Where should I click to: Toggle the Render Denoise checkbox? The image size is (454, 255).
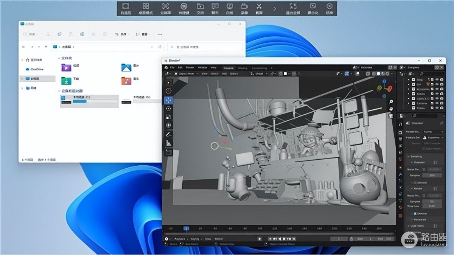pyautogui.click(x=415, y=213)
